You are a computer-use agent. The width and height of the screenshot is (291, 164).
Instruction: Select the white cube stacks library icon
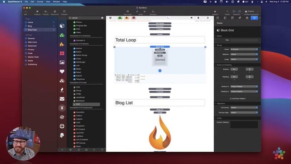coord(62,26)
